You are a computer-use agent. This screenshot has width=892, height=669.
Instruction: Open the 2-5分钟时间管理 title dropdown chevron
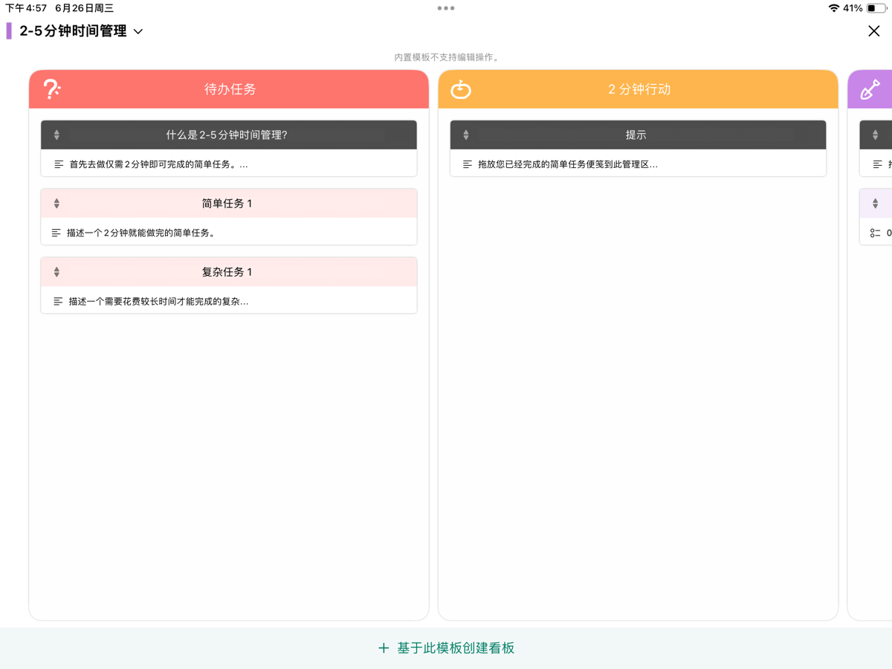pyautogui.click(x=138, y=32)
